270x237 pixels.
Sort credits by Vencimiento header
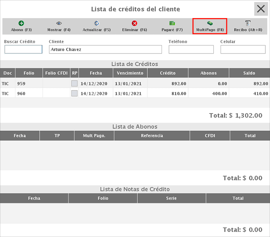130,73
